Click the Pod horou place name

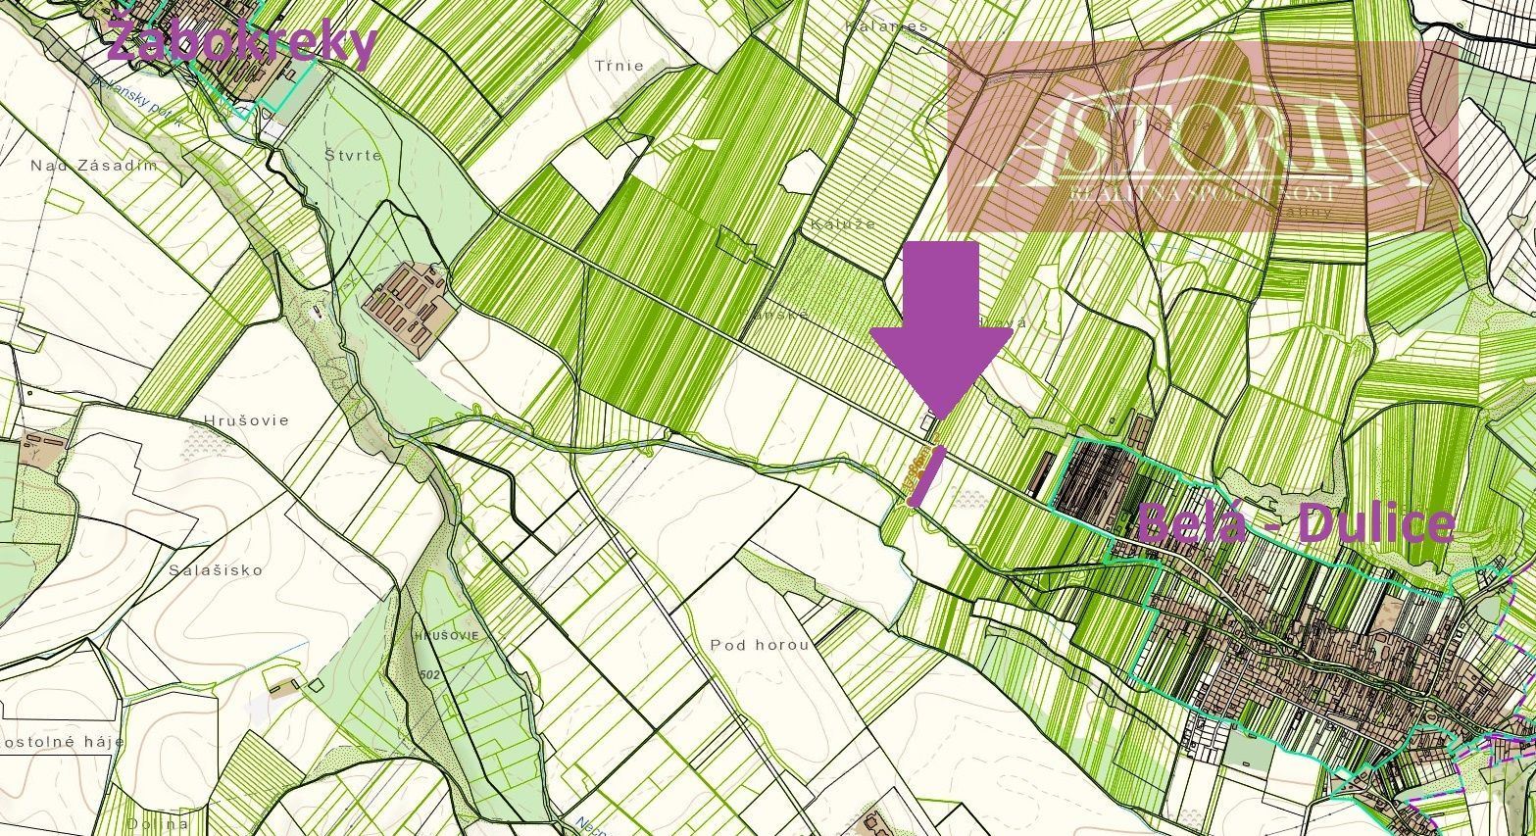pos(760,645)
